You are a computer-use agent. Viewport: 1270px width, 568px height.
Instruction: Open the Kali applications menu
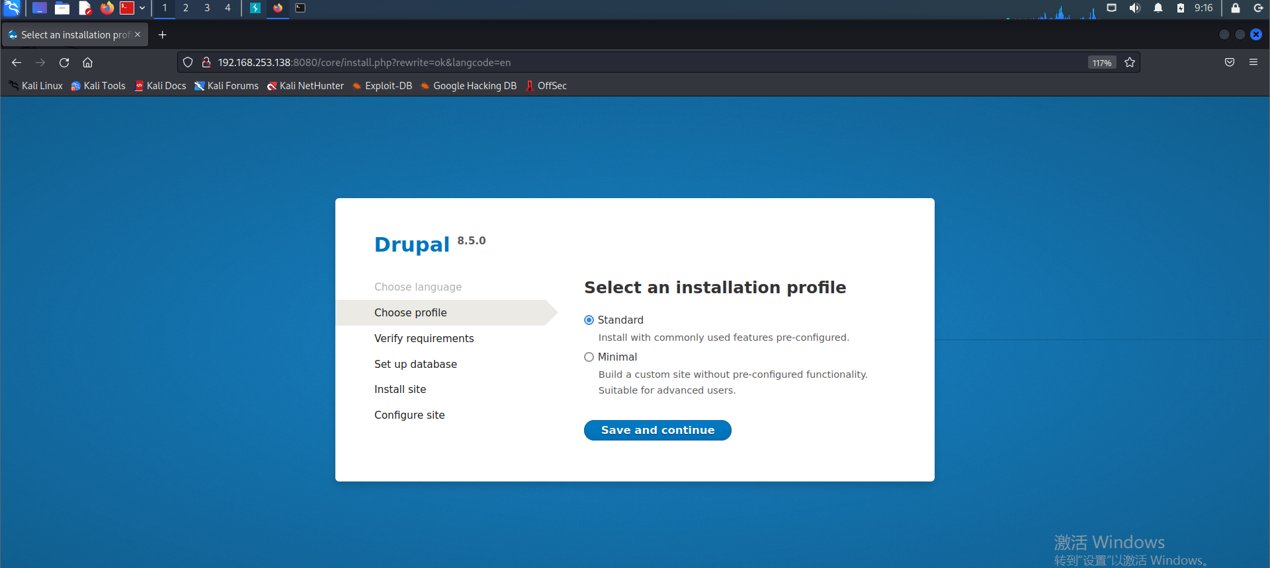coord(12,8)
